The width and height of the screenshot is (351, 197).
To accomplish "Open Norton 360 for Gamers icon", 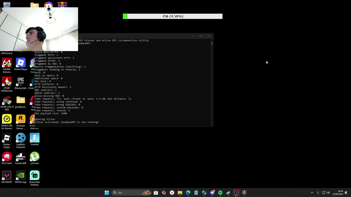I will point(7,122).
